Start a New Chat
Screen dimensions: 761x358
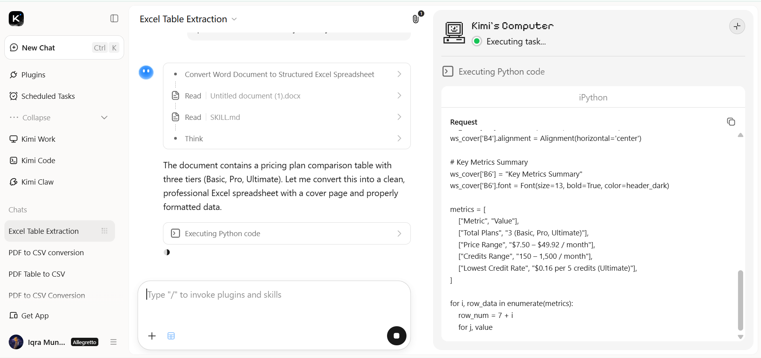(64, 48)
